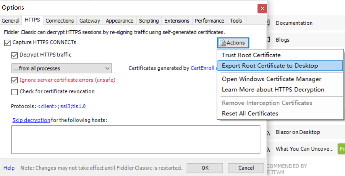
Task: Open the Blogs item in the side panel
Action: coord(282,40)
